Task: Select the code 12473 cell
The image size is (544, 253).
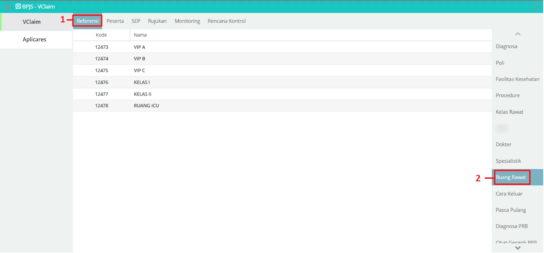Action: tap(101, 47)
